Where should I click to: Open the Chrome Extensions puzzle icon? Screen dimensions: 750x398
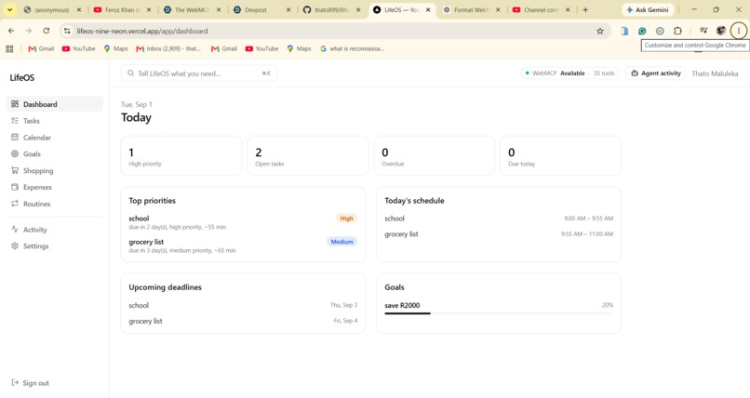tap(677, 31)
